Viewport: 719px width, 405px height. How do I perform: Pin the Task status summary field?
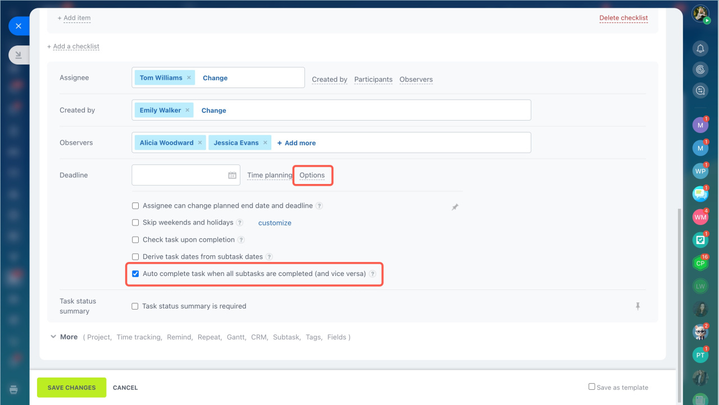coord(638,306)
